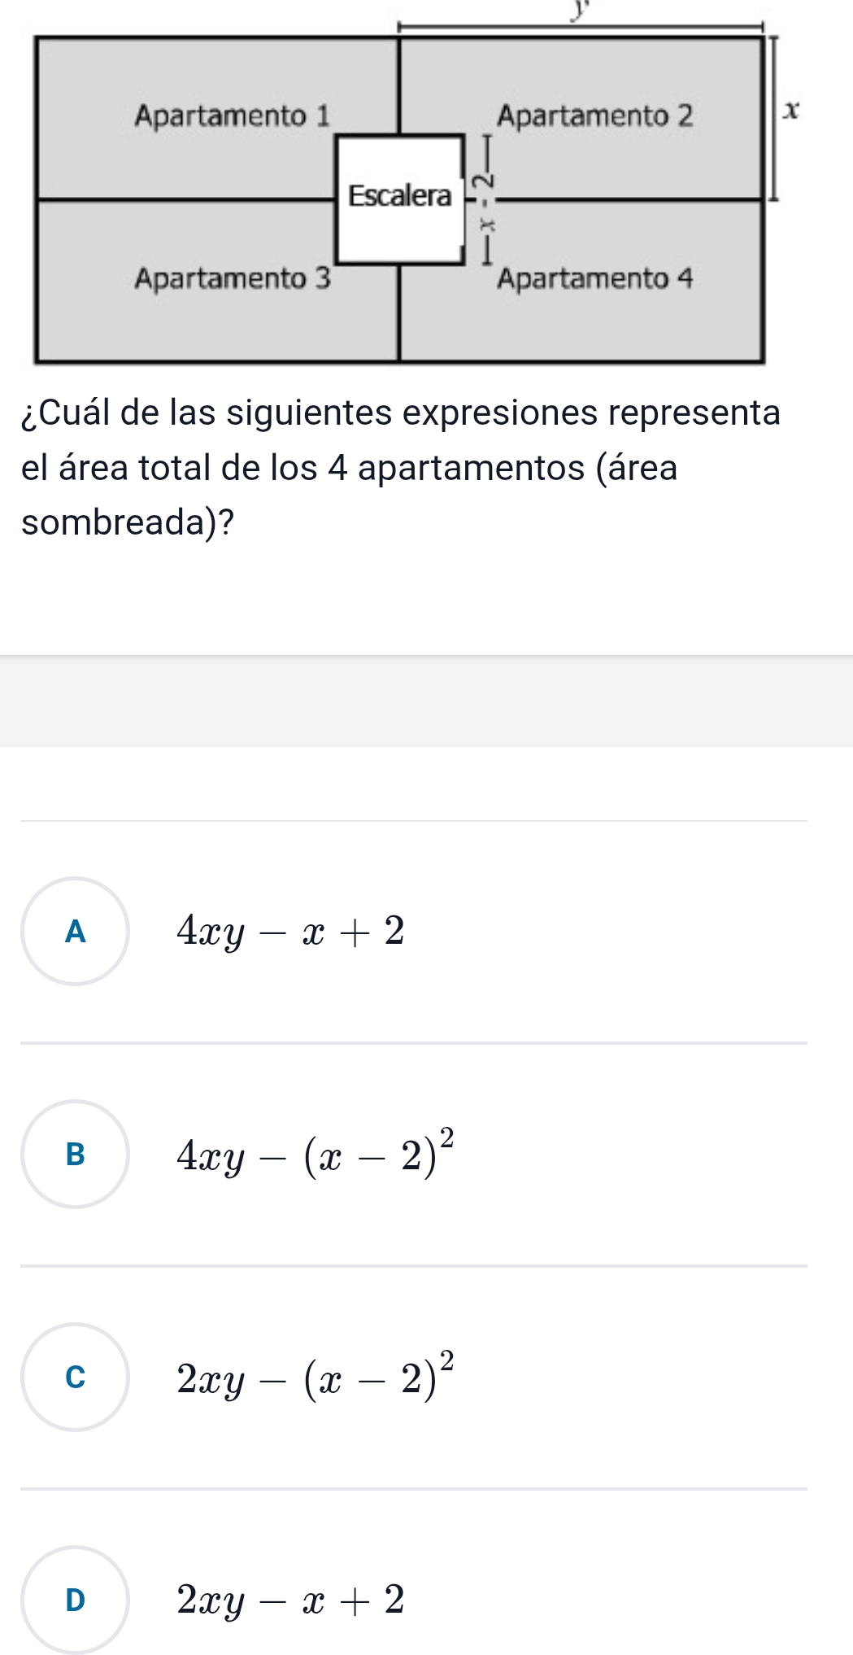
Task: Pick answer option D circle
Action: coord(75,1600)
